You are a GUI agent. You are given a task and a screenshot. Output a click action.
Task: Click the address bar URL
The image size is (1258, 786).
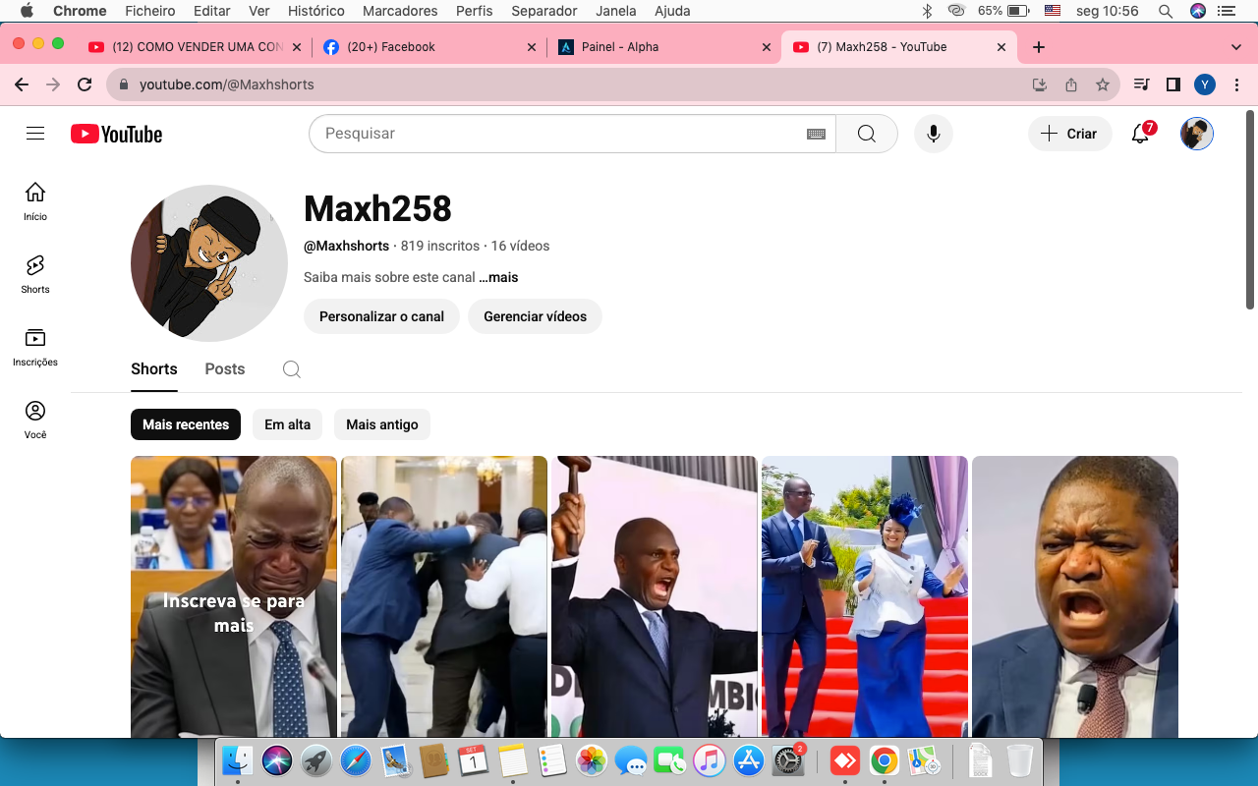click(227, 84)
